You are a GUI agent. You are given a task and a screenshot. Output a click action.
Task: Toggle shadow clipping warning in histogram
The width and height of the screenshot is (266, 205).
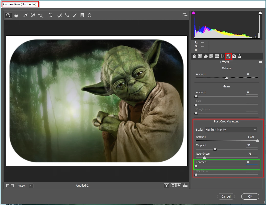(x=193, y=13)
